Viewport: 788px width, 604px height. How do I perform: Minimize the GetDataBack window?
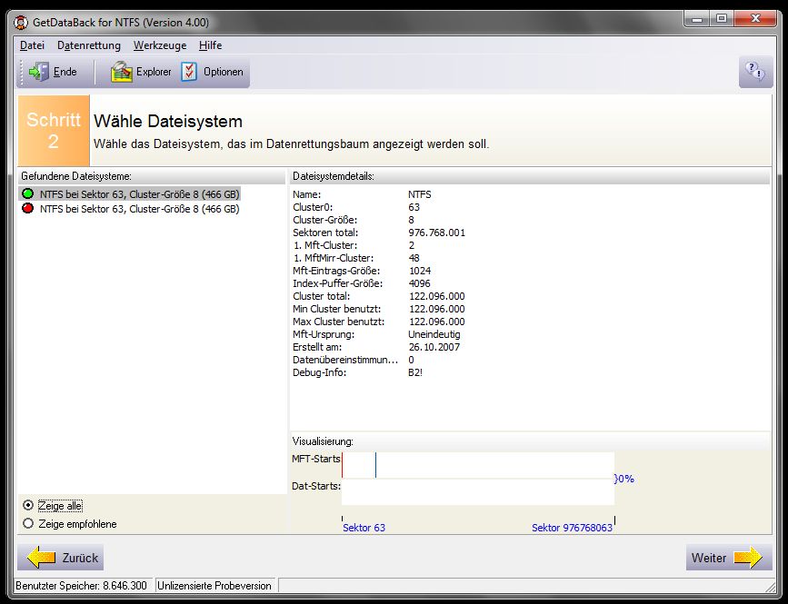(x=697, y=19)
